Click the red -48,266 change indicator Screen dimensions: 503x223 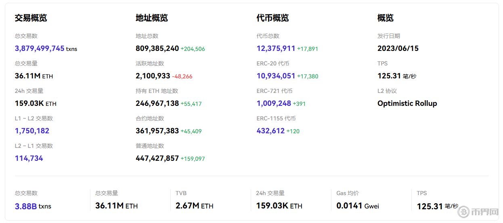coord(182,76)
